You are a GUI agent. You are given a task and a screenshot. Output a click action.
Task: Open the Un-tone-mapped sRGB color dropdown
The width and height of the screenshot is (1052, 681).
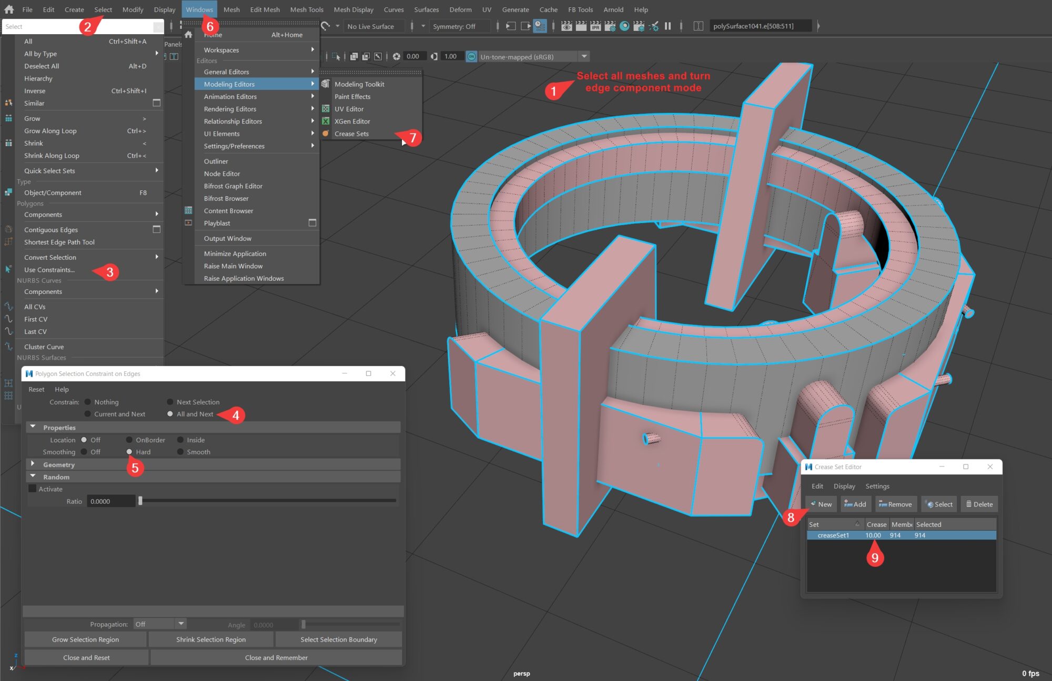pos(584,56)
